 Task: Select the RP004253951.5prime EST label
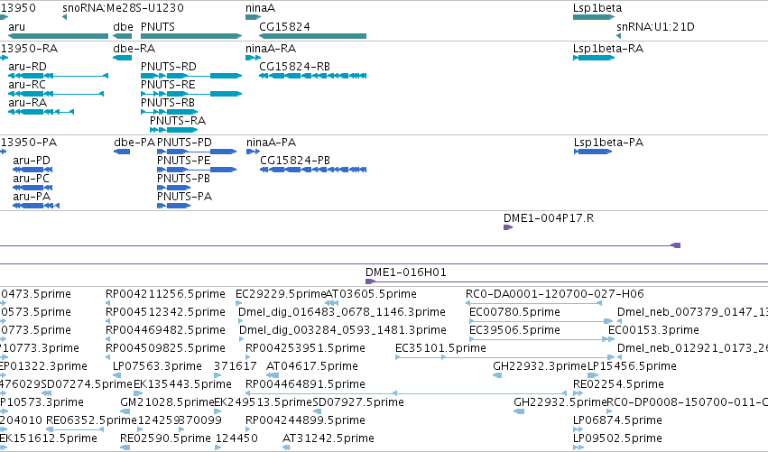pyautogui.click(x=305, y=348)
